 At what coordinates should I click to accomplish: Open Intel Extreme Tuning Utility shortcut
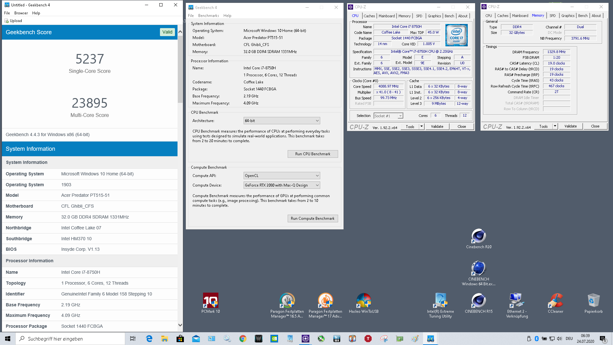tap(440, 305)
